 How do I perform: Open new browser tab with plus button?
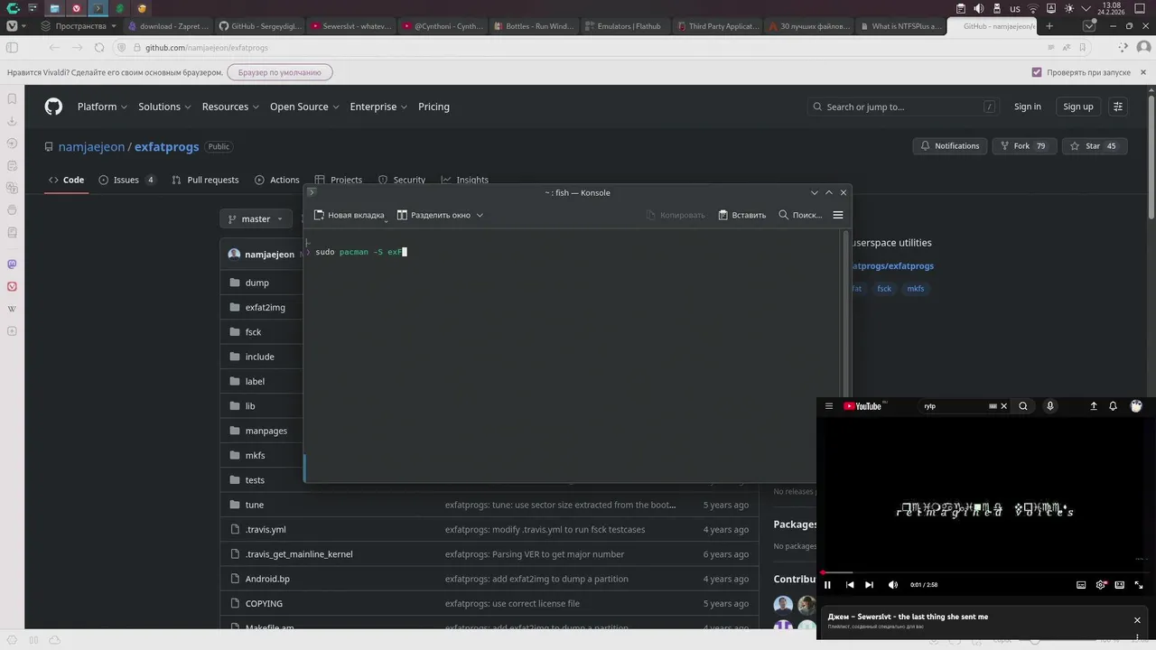coord(1049,26)
